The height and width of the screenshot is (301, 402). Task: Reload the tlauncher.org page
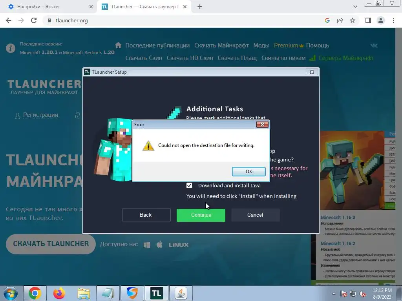pyautogui.click(x=34, y=20)
